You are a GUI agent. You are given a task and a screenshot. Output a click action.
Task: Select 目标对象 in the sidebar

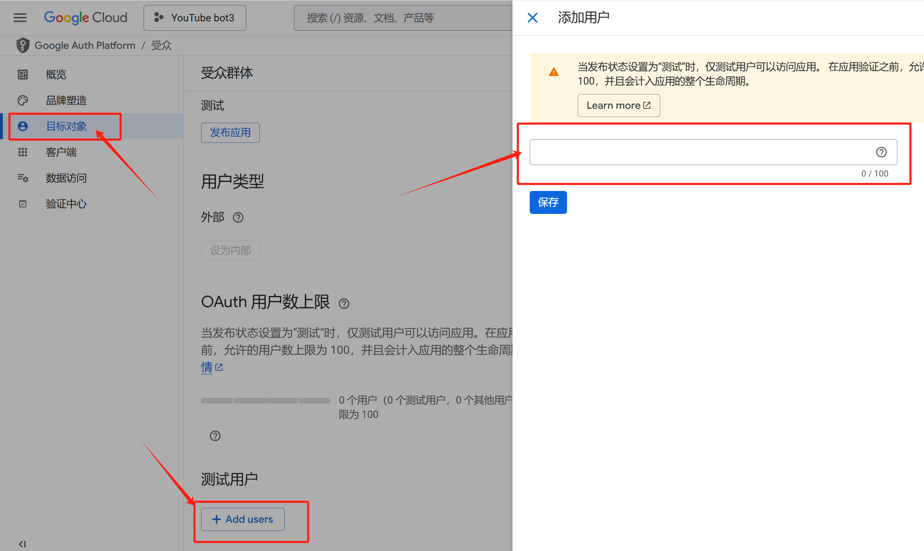(66, 126)
